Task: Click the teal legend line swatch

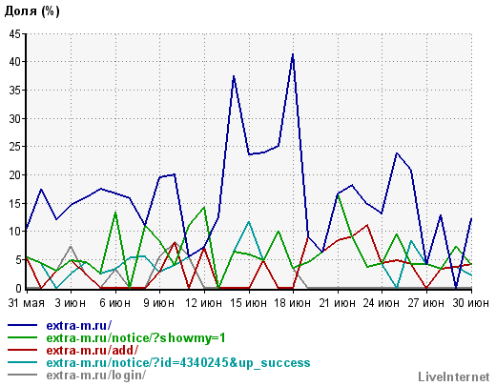Action: tap(22, 362)
